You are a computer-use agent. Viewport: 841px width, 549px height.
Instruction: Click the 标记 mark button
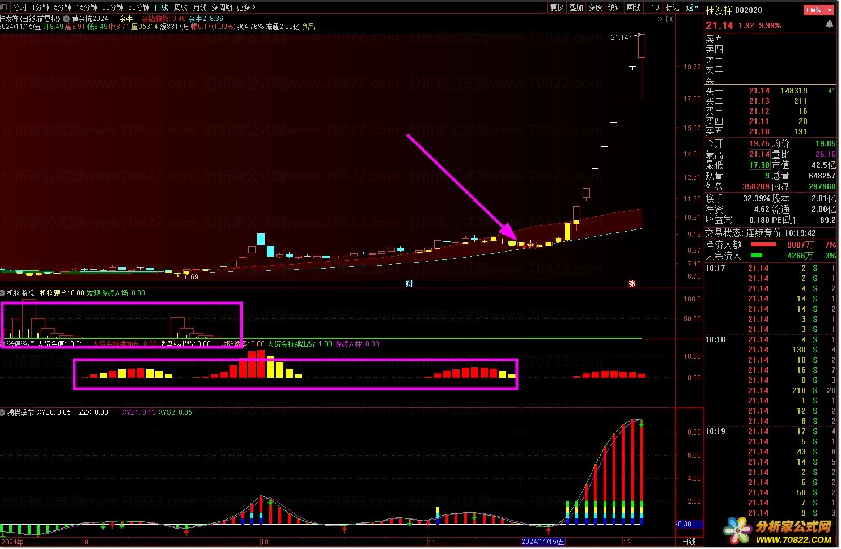coord(672,7)
